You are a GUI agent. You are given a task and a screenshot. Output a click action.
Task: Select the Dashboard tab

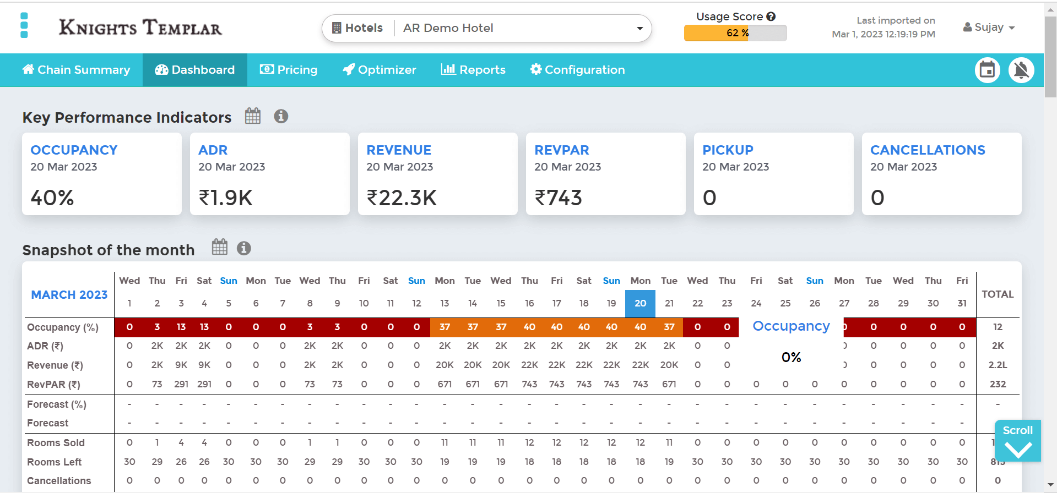click(x=195, y=70)
